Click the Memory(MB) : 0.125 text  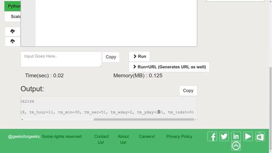tap(138, 76)
